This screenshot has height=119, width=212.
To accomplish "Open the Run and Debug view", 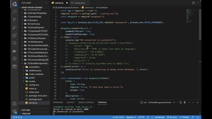I will pos(15,27).
